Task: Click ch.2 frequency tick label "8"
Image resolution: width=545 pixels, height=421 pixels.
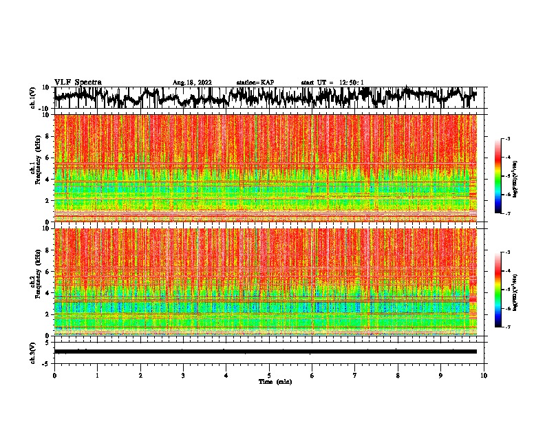Action: [48, 250]
